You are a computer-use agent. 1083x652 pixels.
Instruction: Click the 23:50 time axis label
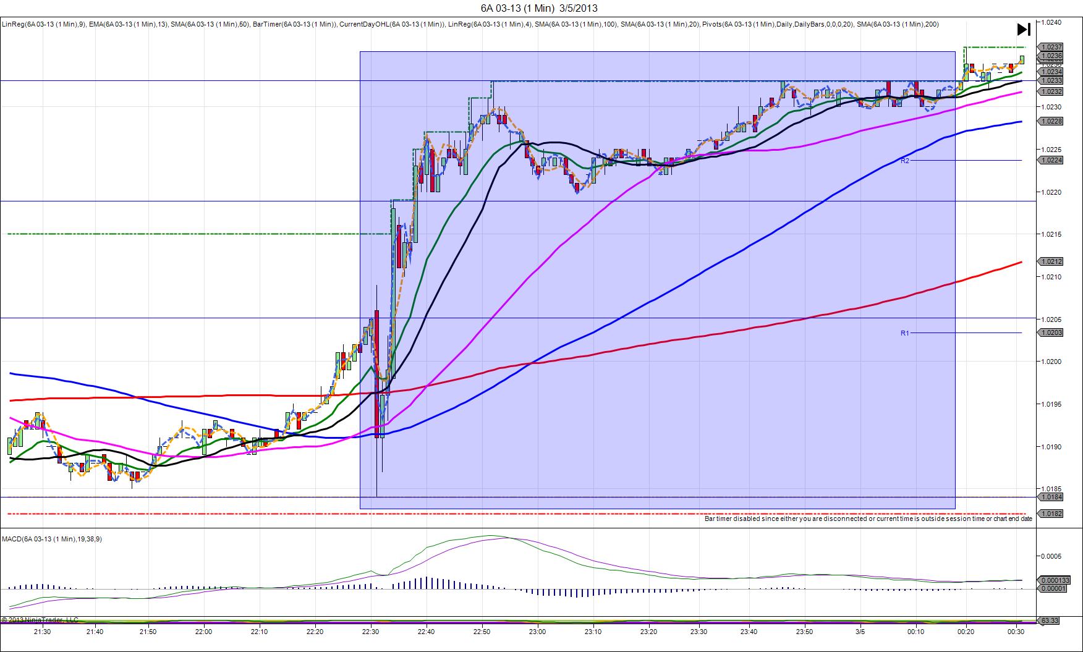pyautogui.click(x=805, y=632)
